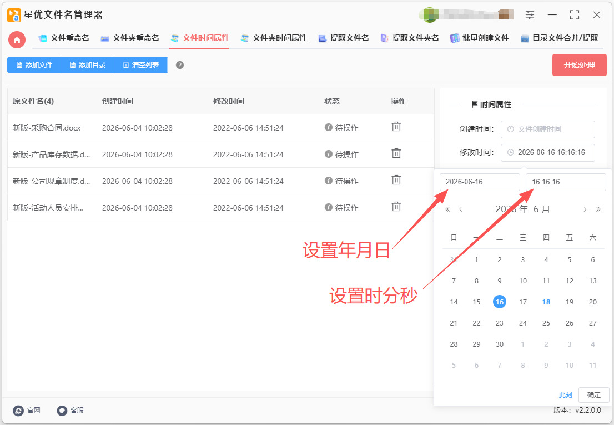The height and width of the screenshot is (425, 614).
Task: Open the 文件夹时间属性 tab
Action: (x=274, y=38)
